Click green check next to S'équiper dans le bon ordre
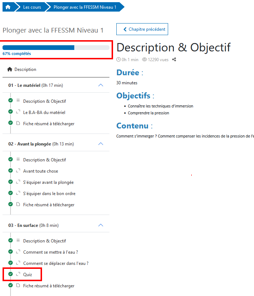This screenshot has height=296, width=254. (11, 193)
